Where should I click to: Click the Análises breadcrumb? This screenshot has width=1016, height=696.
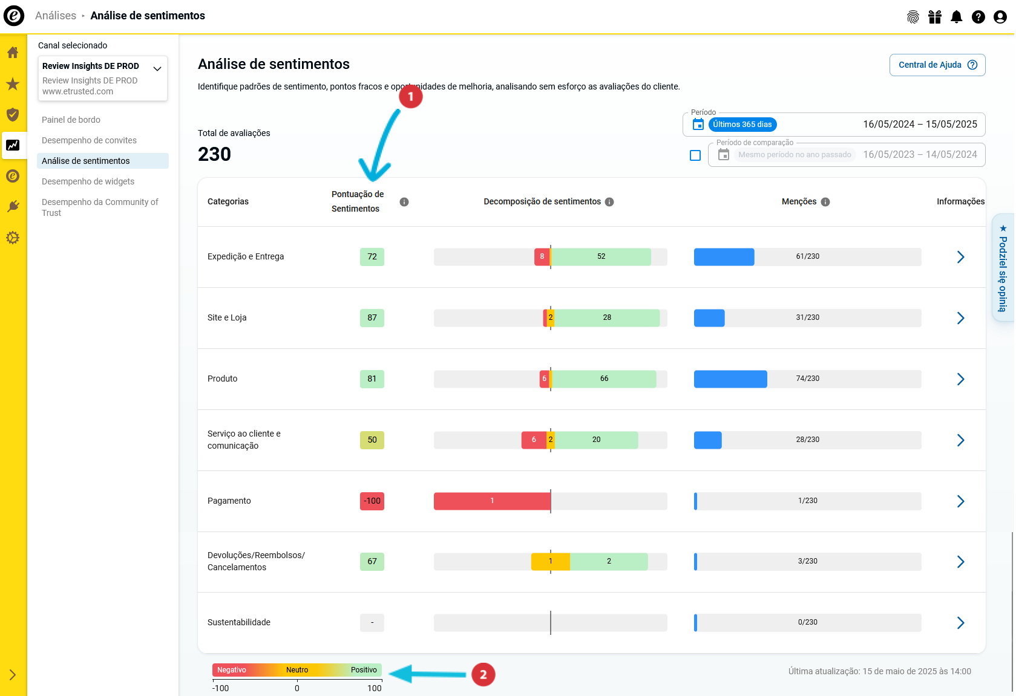56,16
